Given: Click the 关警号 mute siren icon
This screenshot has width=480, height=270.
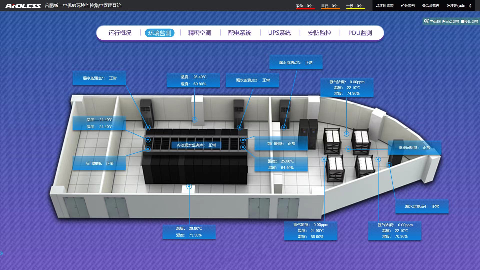Looking at the screenshot, I should (x=408, y=5).
